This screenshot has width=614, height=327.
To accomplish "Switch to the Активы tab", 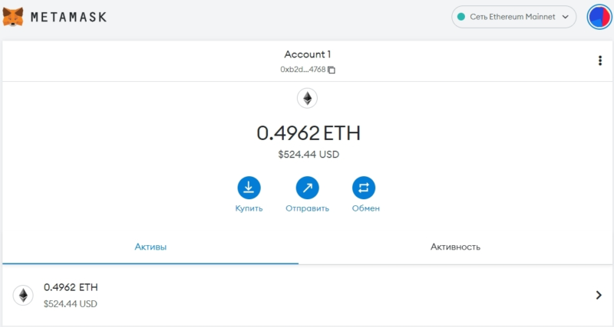I will (150, 247).
